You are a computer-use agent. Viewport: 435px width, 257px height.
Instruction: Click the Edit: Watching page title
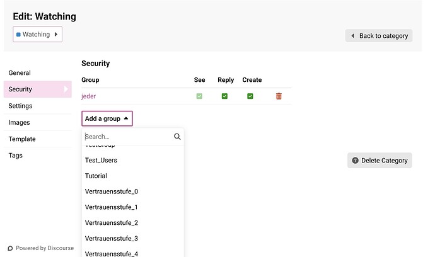tap(44, 16)
